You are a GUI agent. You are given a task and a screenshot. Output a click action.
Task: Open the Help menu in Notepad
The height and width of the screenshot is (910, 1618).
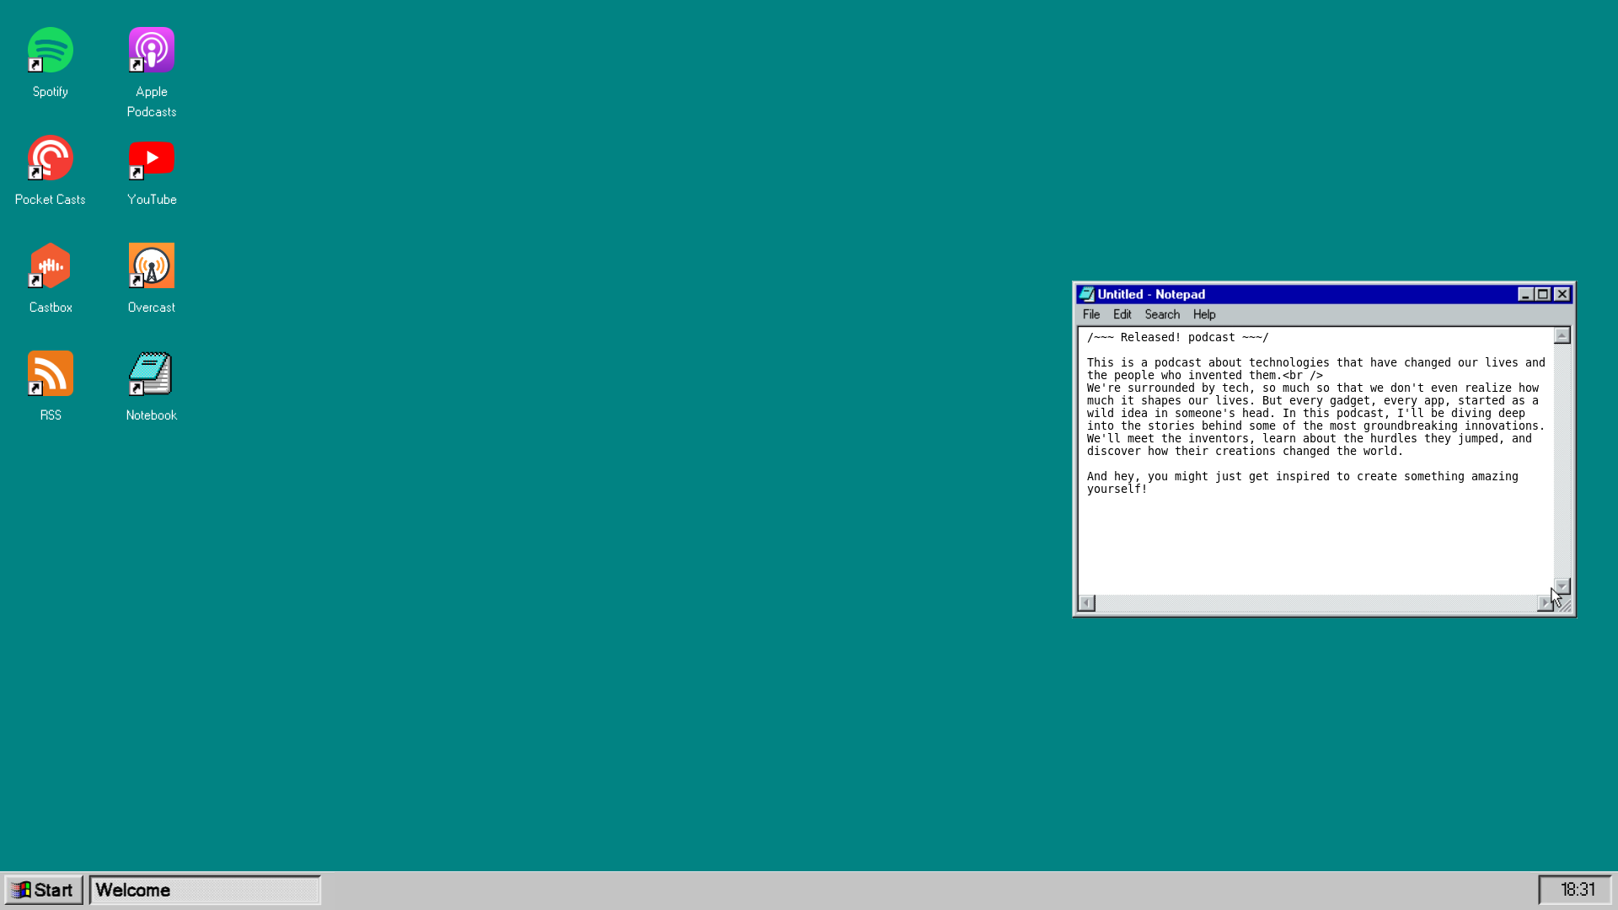click(x=1204, y=314)
